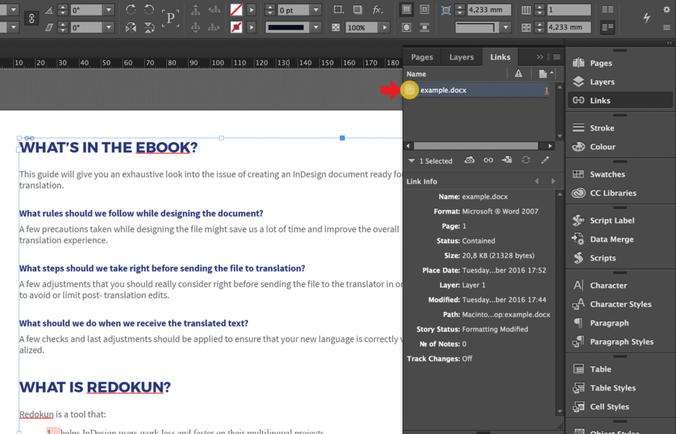
Task: Click the dark blue stroke color swatch
Action: 287,27
